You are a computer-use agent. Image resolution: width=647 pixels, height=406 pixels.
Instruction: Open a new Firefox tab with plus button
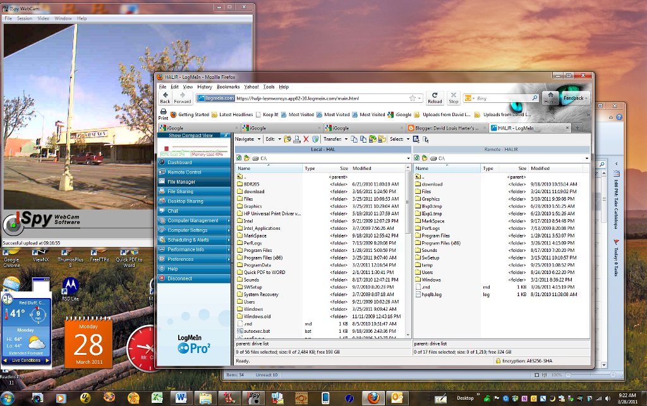point(577,128)
